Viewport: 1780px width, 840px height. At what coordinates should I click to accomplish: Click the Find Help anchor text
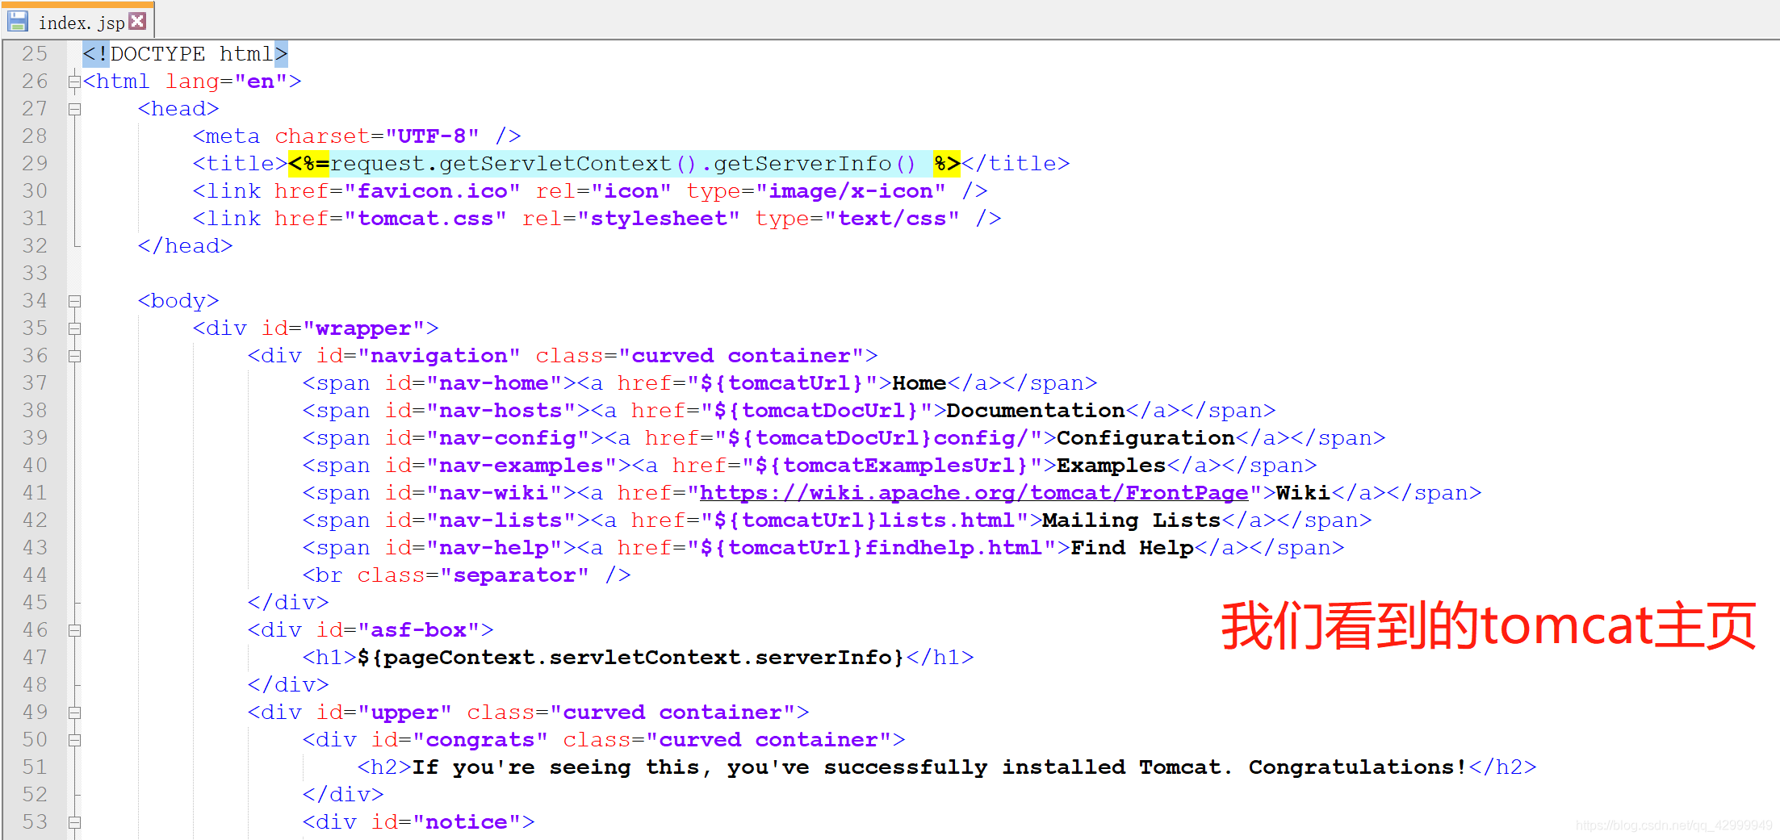point(1131,548)
